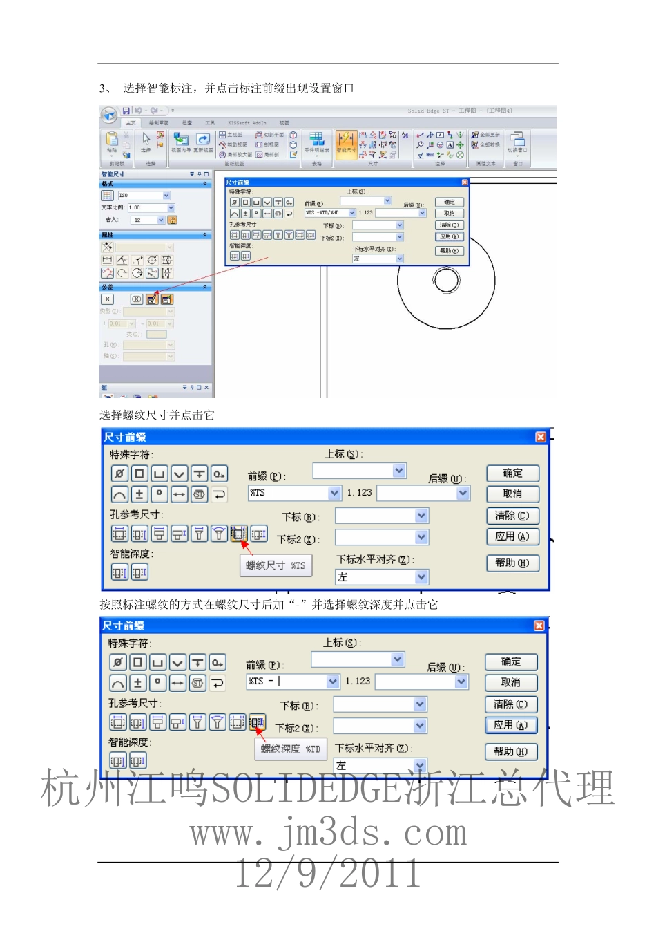Insert countersink symbol in the 螺纹尺寸 tooltip dialog
The height and width of the screenshot is (929, 656).
(179, 473)
